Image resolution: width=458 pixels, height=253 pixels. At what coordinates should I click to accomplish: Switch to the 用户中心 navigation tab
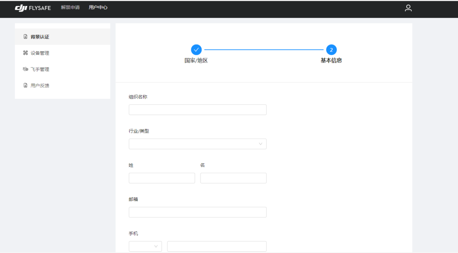pyautogui.click(x=98, y=7)
